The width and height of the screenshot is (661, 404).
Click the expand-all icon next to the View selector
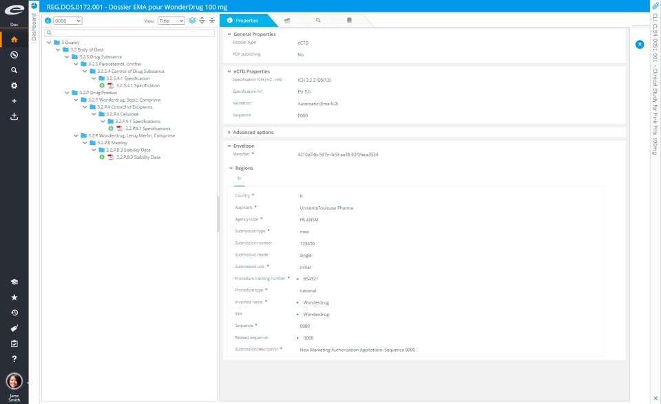click(x=202, y=21)
